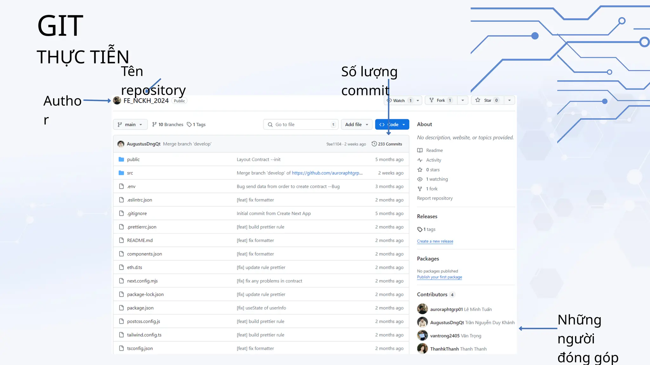650x365 pixels.
Task: Open contributor auroraphtgrp01 avatar
Action: point(422,309)
